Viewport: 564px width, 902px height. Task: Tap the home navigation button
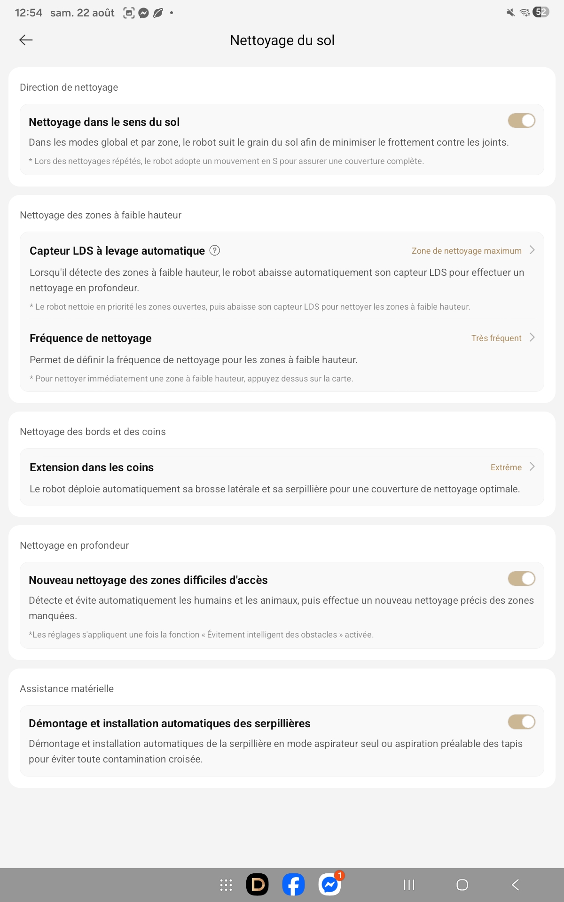(x=462, y=885)
